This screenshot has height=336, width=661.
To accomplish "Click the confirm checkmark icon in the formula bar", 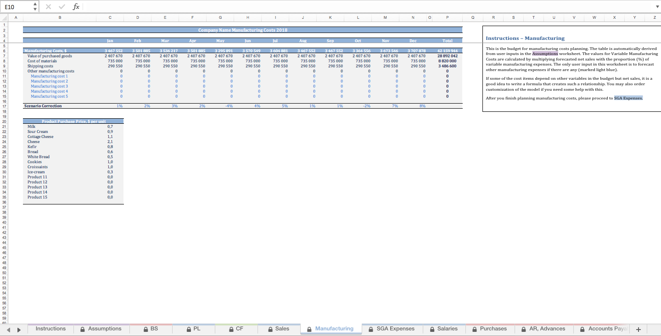I will click(x=62, y=6).
